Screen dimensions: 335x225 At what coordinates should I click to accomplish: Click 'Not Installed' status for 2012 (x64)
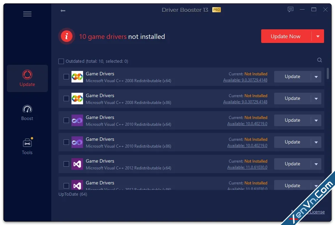coord(256,161)
